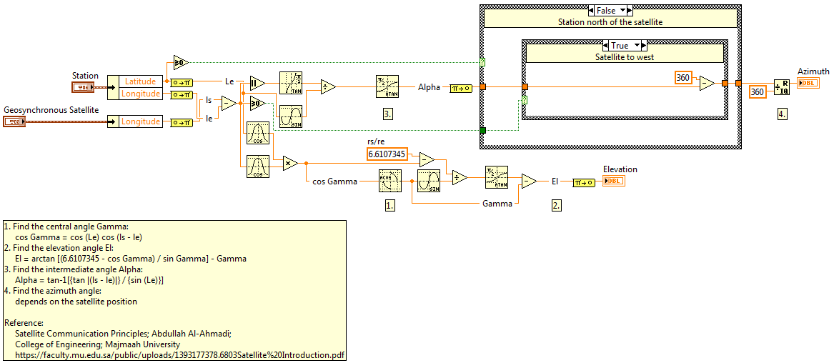
Task: Select the Tangent function node
Action: pos(291,83)
